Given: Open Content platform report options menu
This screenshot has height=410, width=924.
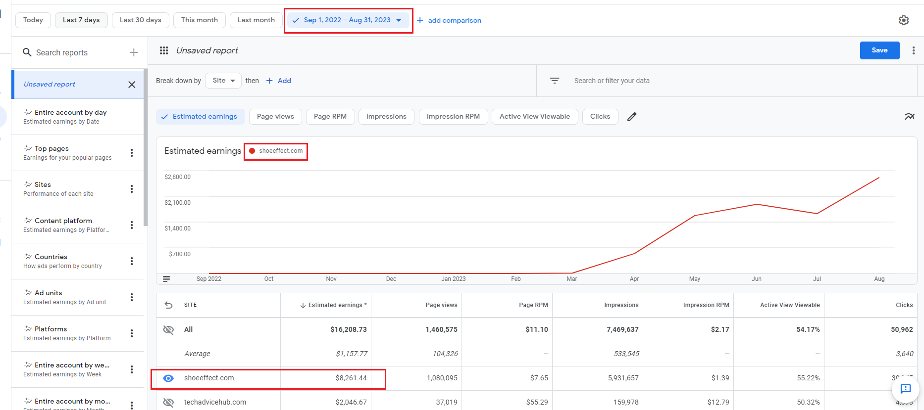Looking at the screenshot, I should (x=132, y=225).
